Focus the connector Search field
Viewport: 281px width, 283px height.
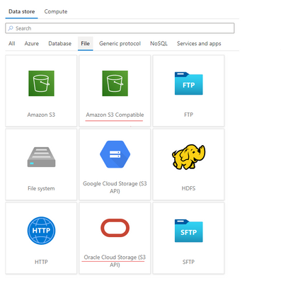point(120,28)
